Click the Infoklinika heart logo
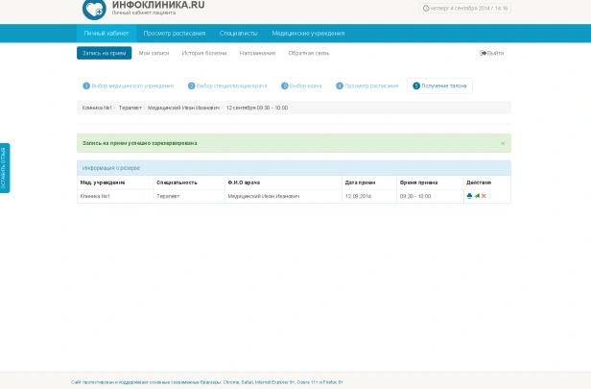 [94, 10]
